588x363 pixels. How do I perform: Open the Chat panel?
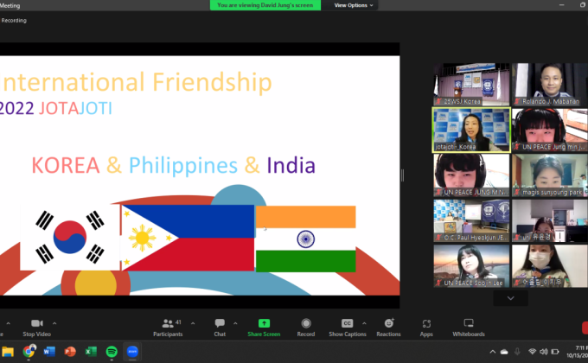coord(220,325)
